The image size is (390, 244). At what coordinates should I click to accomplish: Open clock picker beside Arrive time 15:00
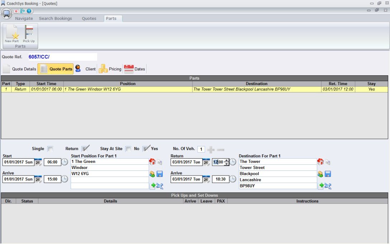click(65, 179)
